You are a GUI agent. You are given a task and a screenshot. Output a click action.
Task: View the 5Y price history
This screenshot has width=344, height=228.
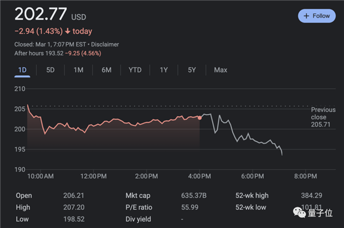click(x=191, y=70)
